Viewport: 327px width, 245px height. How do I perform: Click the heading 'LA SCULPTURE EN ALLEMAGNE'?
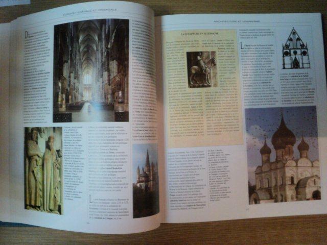coord(200,33)
